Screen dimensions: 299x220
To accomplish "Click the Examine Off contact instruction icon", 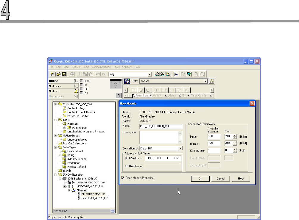I will click(165, 90).
